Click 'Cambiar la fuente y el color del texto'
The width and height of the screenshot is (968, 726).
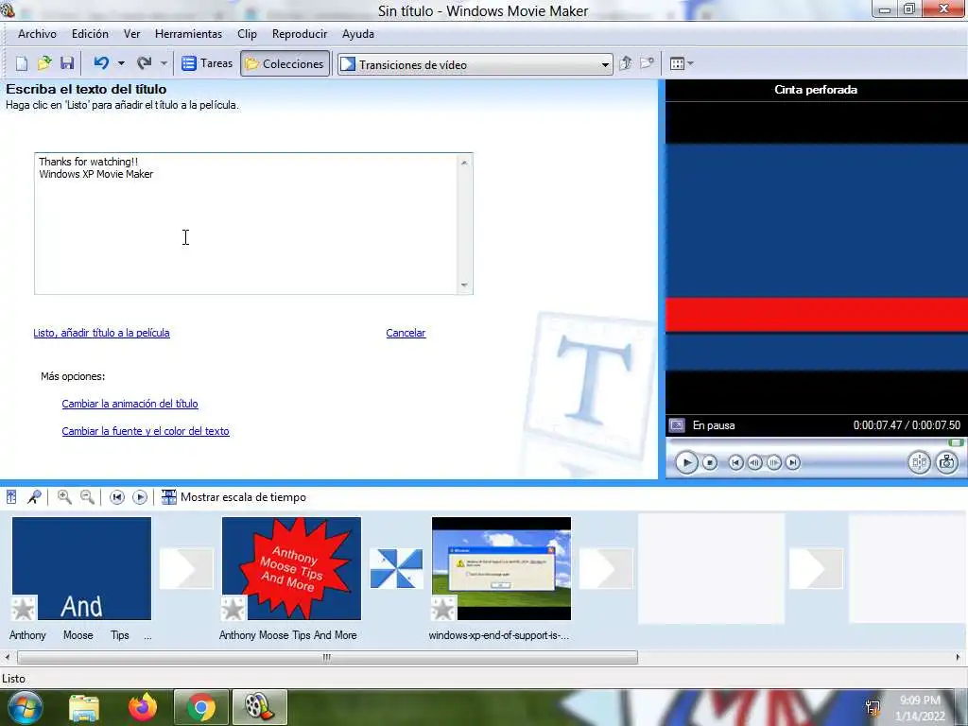click(x=145, y=431)
